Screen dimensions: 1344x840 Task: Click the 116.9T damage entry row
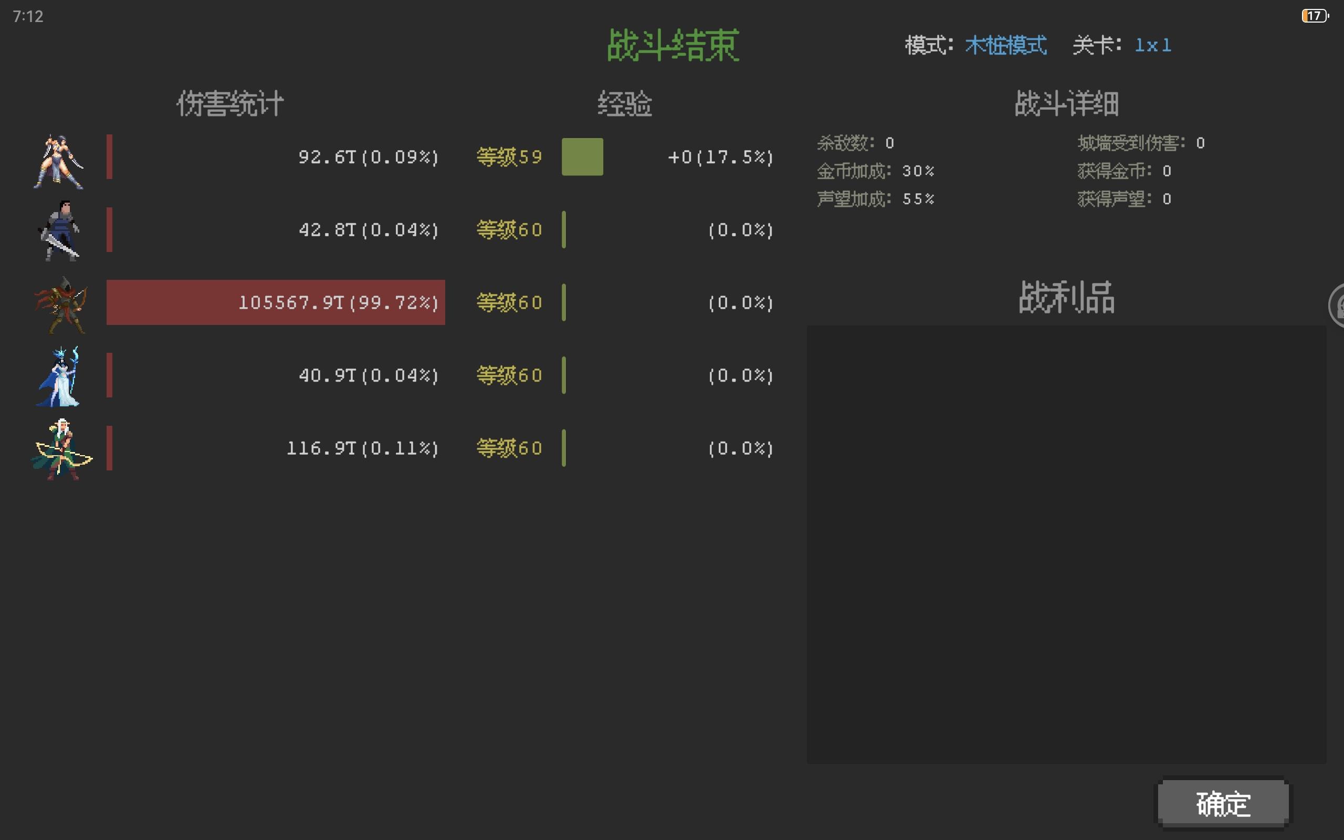362,448
